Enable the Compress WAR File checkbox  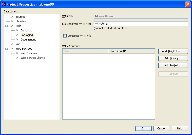pos(65,36)
